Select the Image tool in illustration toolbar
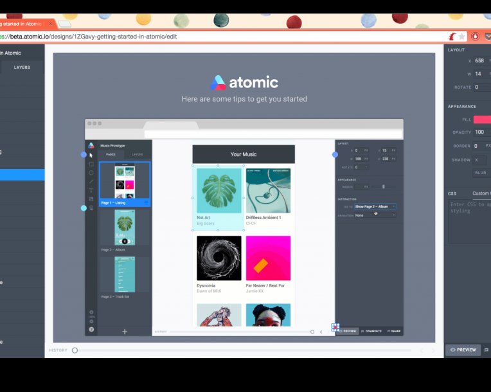 91,199
